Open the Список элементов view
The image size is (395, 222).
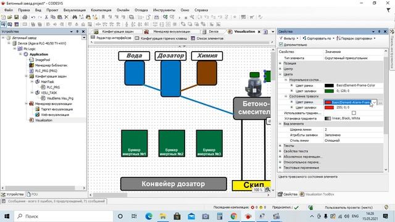click(207, 38)
